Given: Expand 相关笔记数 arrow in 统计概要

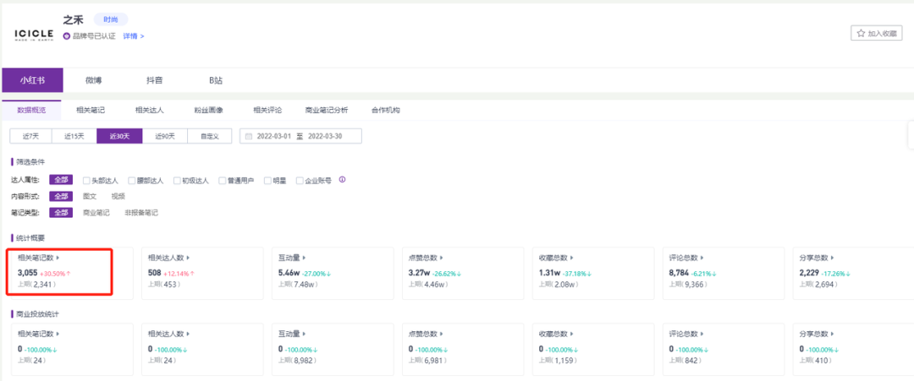Looking at the screenshot, I should tap(58, 258).
